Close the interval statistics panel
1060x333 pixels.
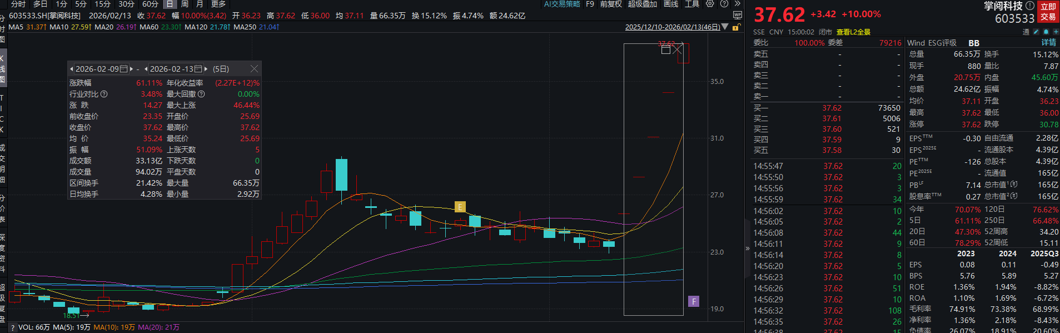[x=254, y=69]
